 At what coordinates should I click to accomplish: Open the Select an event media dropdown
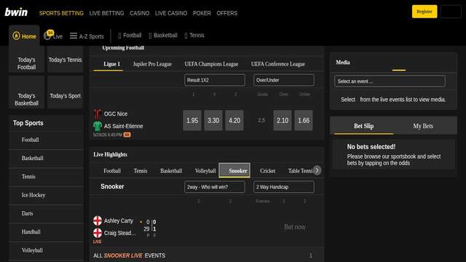tap(390, 81)
